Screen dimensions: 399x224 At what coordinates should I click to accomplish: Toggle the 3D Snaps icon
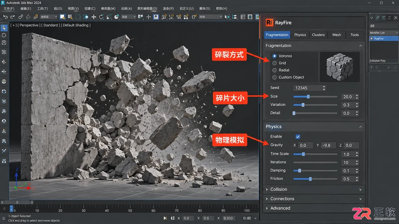pyautogui.click(x=164, y=17)
